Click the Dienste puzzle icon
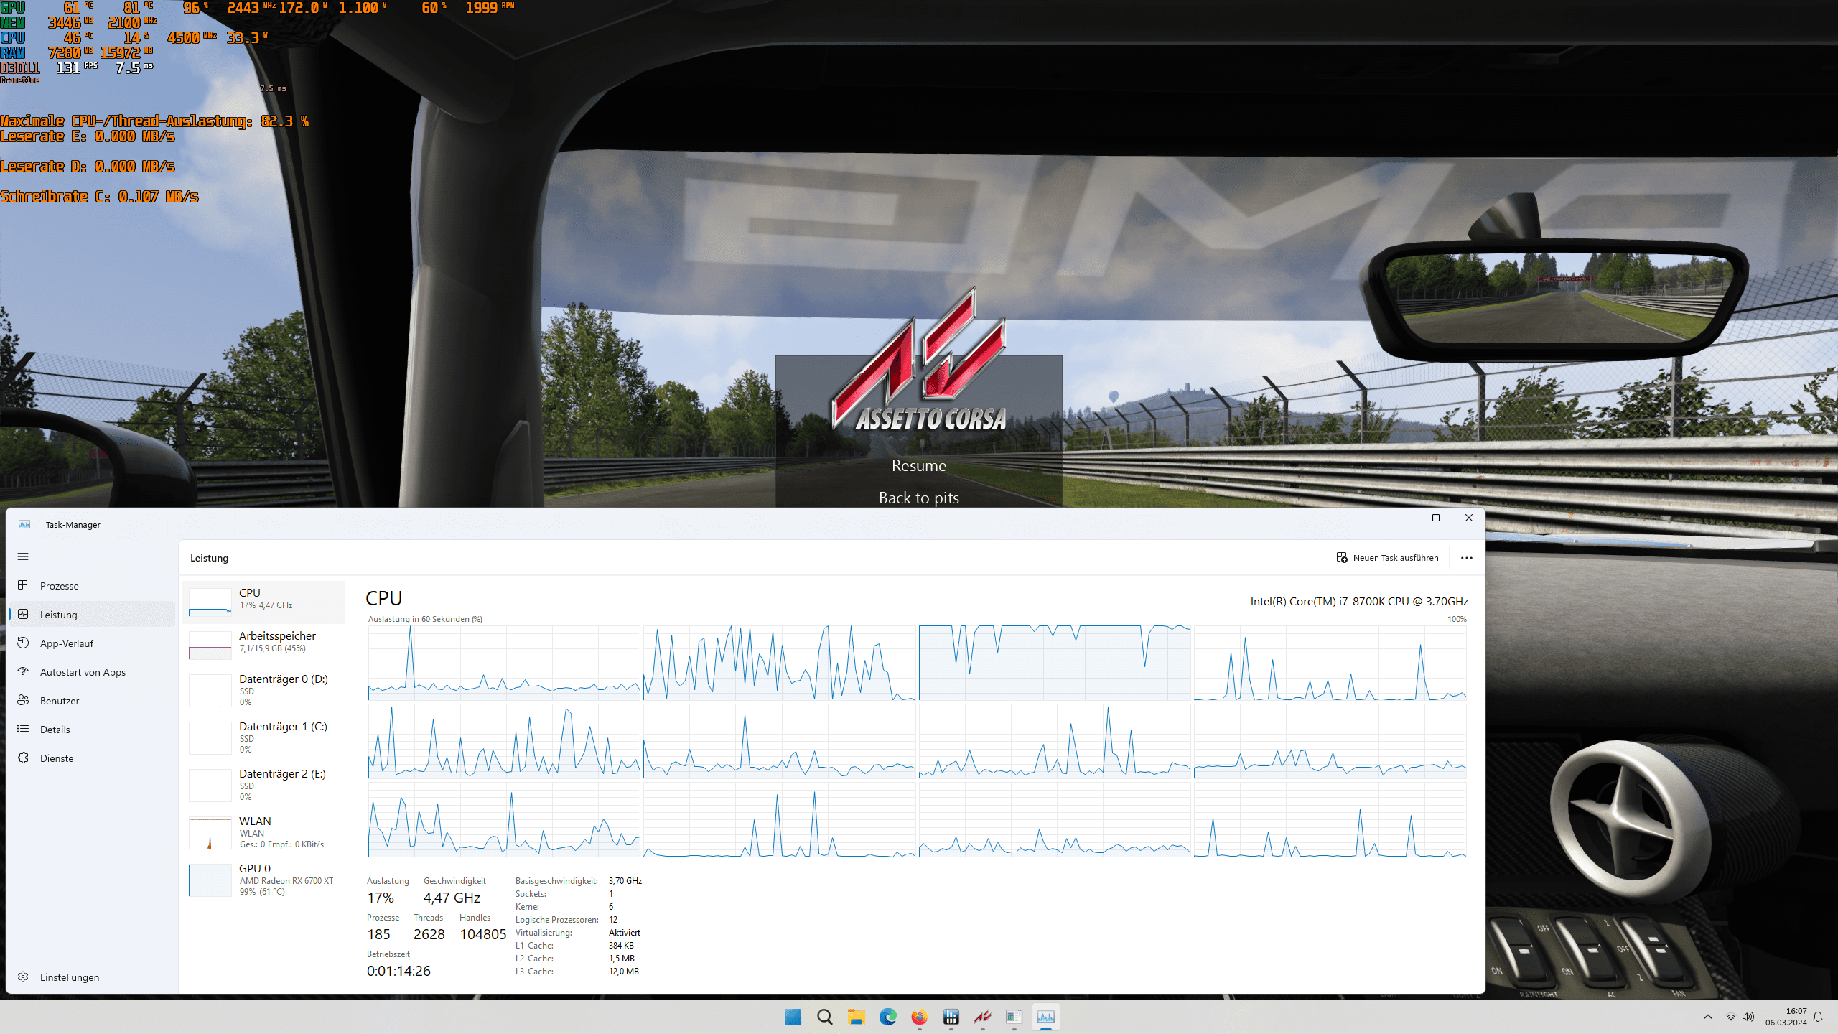 tap(23, 758)
